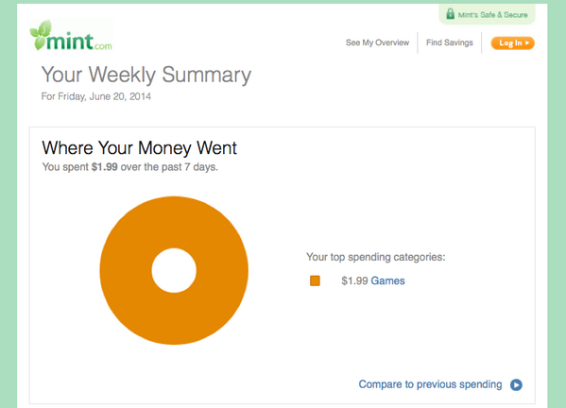Image resolution: width=566 pixels, height=408 pixels.
Task: Open Compare to previous spending link
Action: 430,384
